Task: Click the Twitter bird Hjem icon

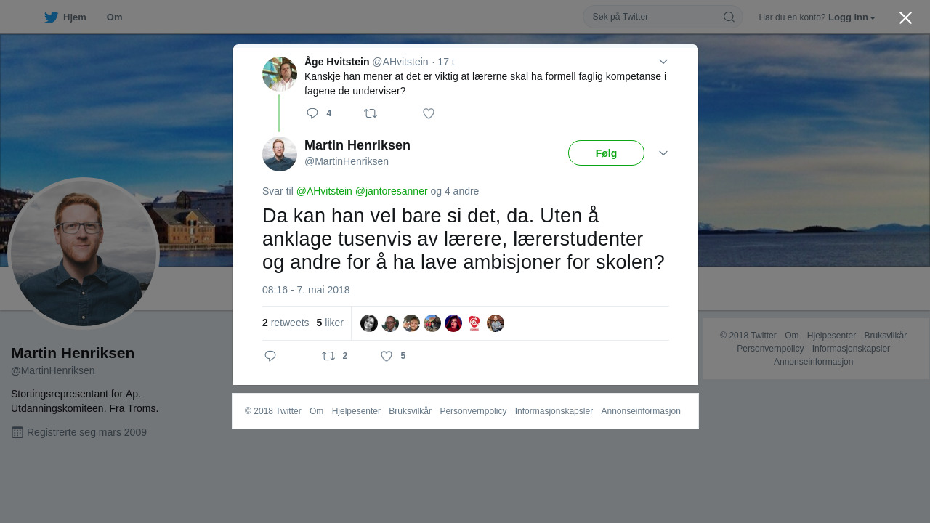Action: pos(51,17)
